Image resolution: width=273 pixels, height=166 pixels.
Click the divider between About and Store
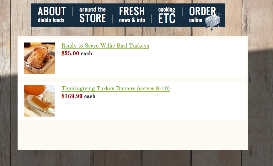[72, 12]
